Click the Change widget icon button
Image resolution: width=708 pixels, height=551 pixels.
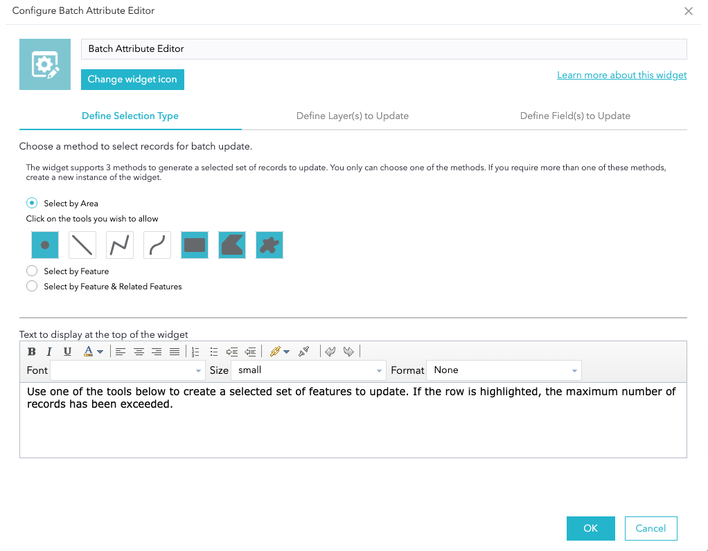133,80
